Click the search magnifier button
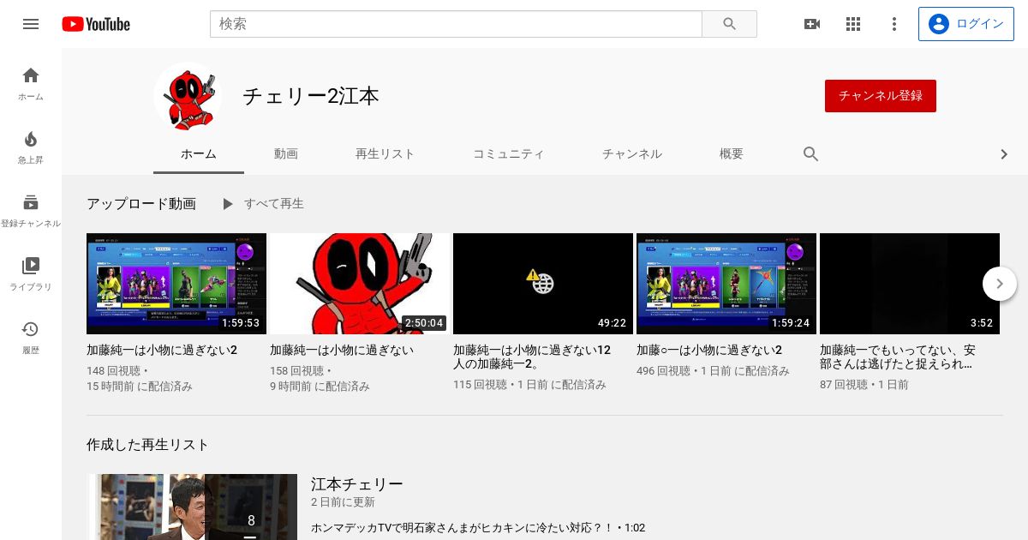 [729, 24]
